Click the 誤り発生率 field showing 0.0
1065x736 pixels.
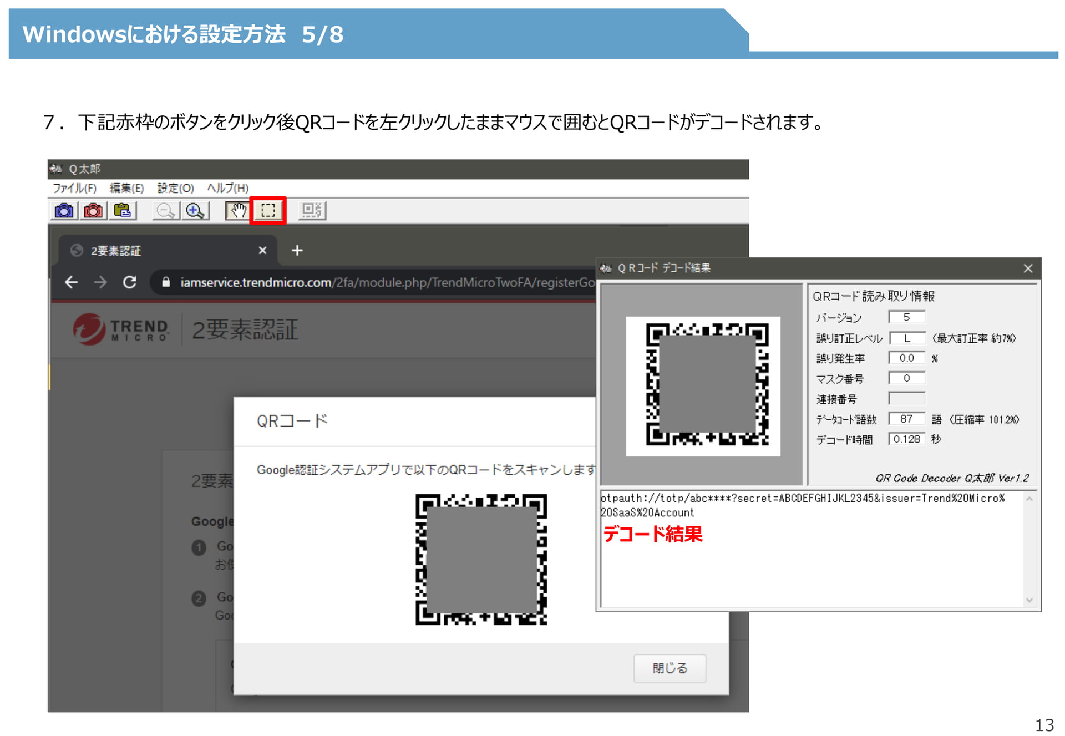pyautogui.click(x=906, y=358)
